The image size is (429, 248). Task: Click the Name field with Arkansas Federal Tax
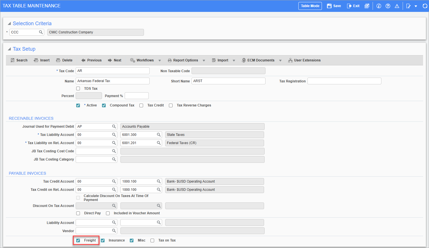112,81
